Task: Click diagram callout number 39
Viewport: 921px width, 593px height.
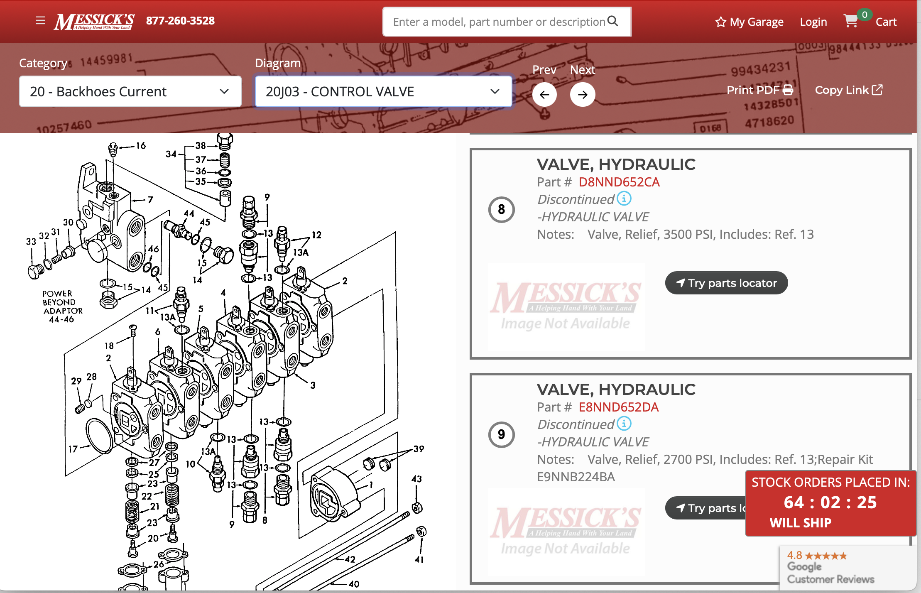Action: click(x=419, y=449)
